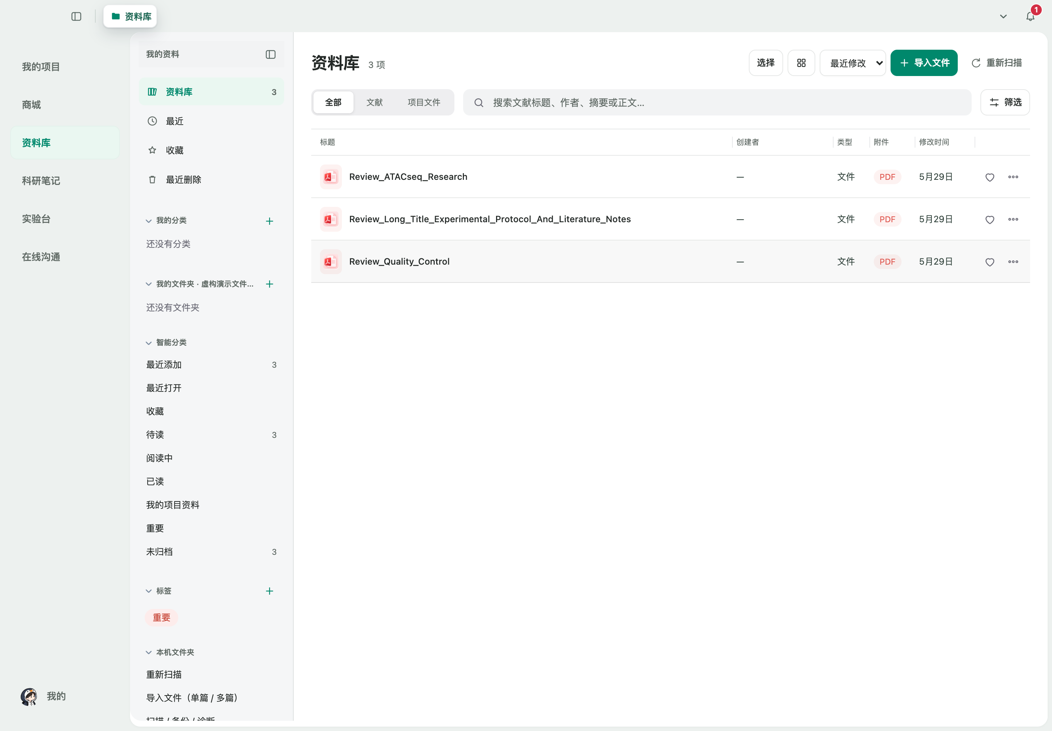The image size is (1052, 731).
Task: Collapse the 我的分类 section
Action: (149, 221)
